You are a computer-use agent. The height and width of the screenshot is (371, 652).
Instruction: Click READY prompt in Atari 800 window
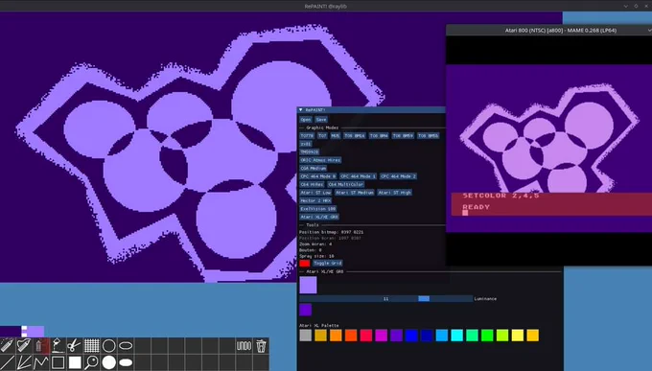coord(477,207)
